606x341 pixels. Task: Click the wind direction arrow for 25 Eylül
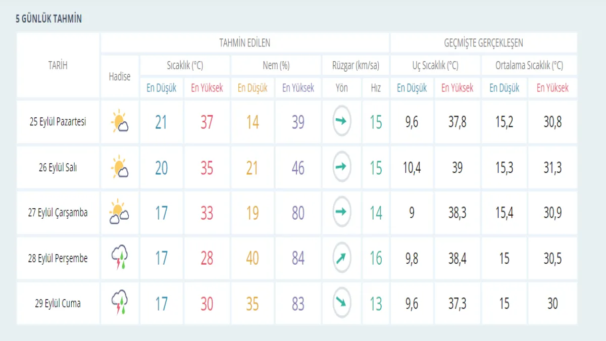tap(341, 122)
